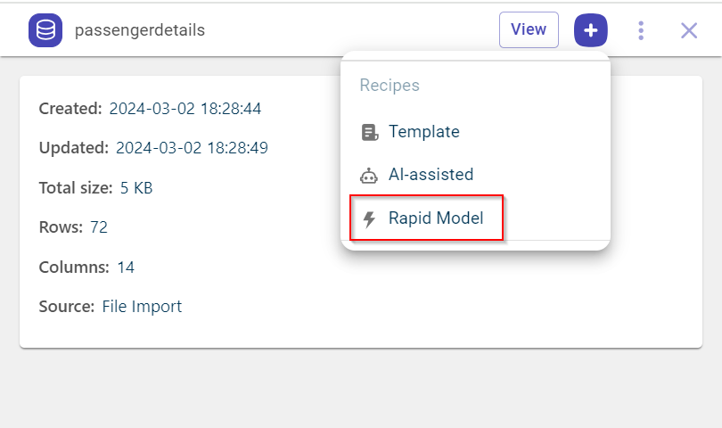
Task: Click the File Import source text
Action: (142, 307)
